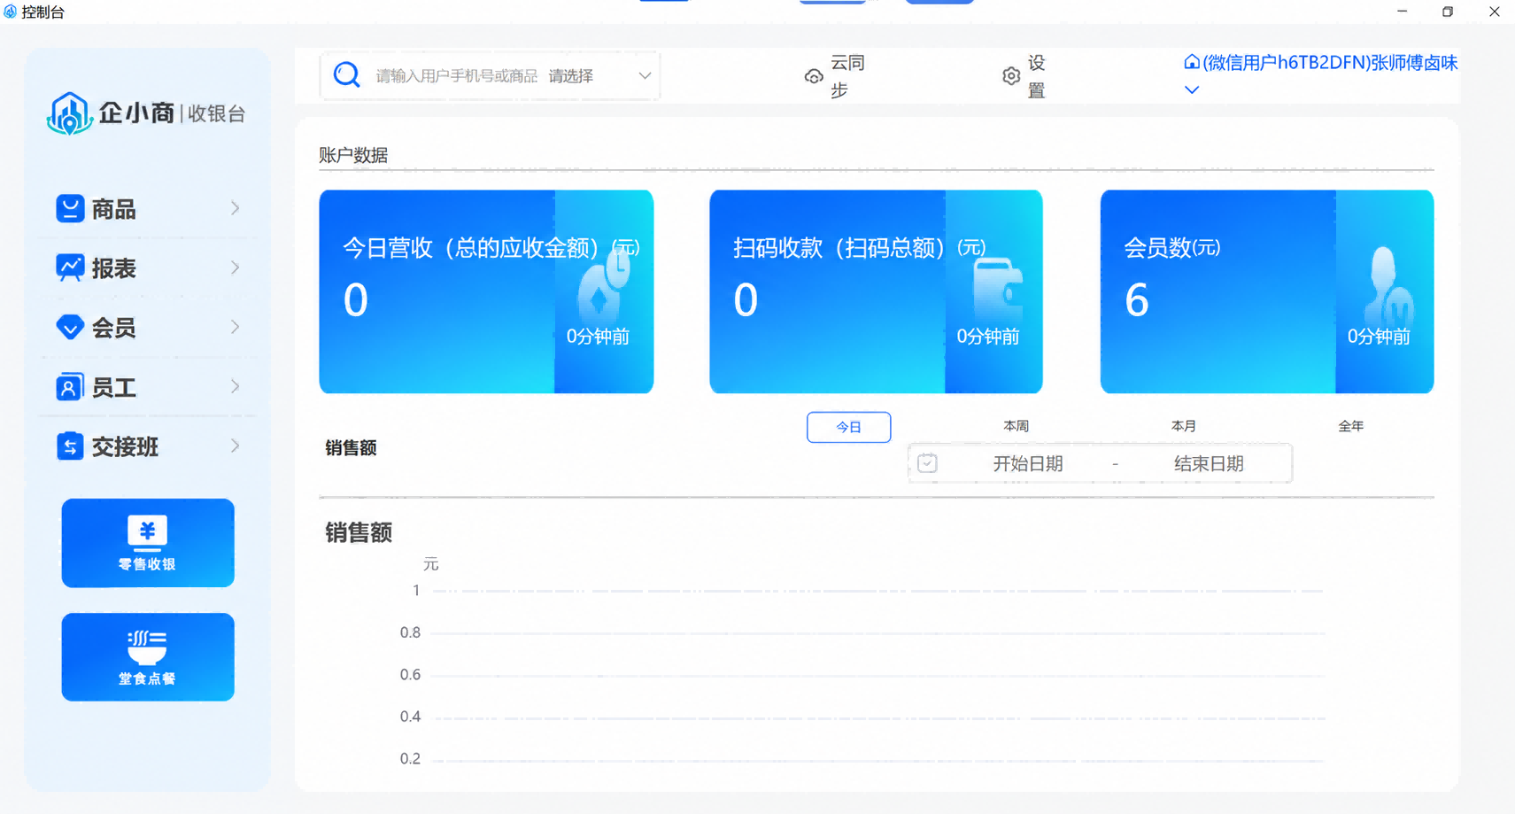Image resolution: width=1515 pixels, height=814 pixels.
Task: Click the 设置 label
Action: (1037, 76)
